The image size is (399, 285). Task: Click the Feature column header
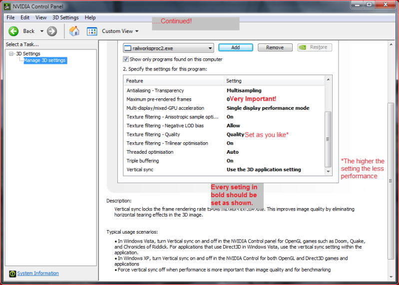[174, 81]
